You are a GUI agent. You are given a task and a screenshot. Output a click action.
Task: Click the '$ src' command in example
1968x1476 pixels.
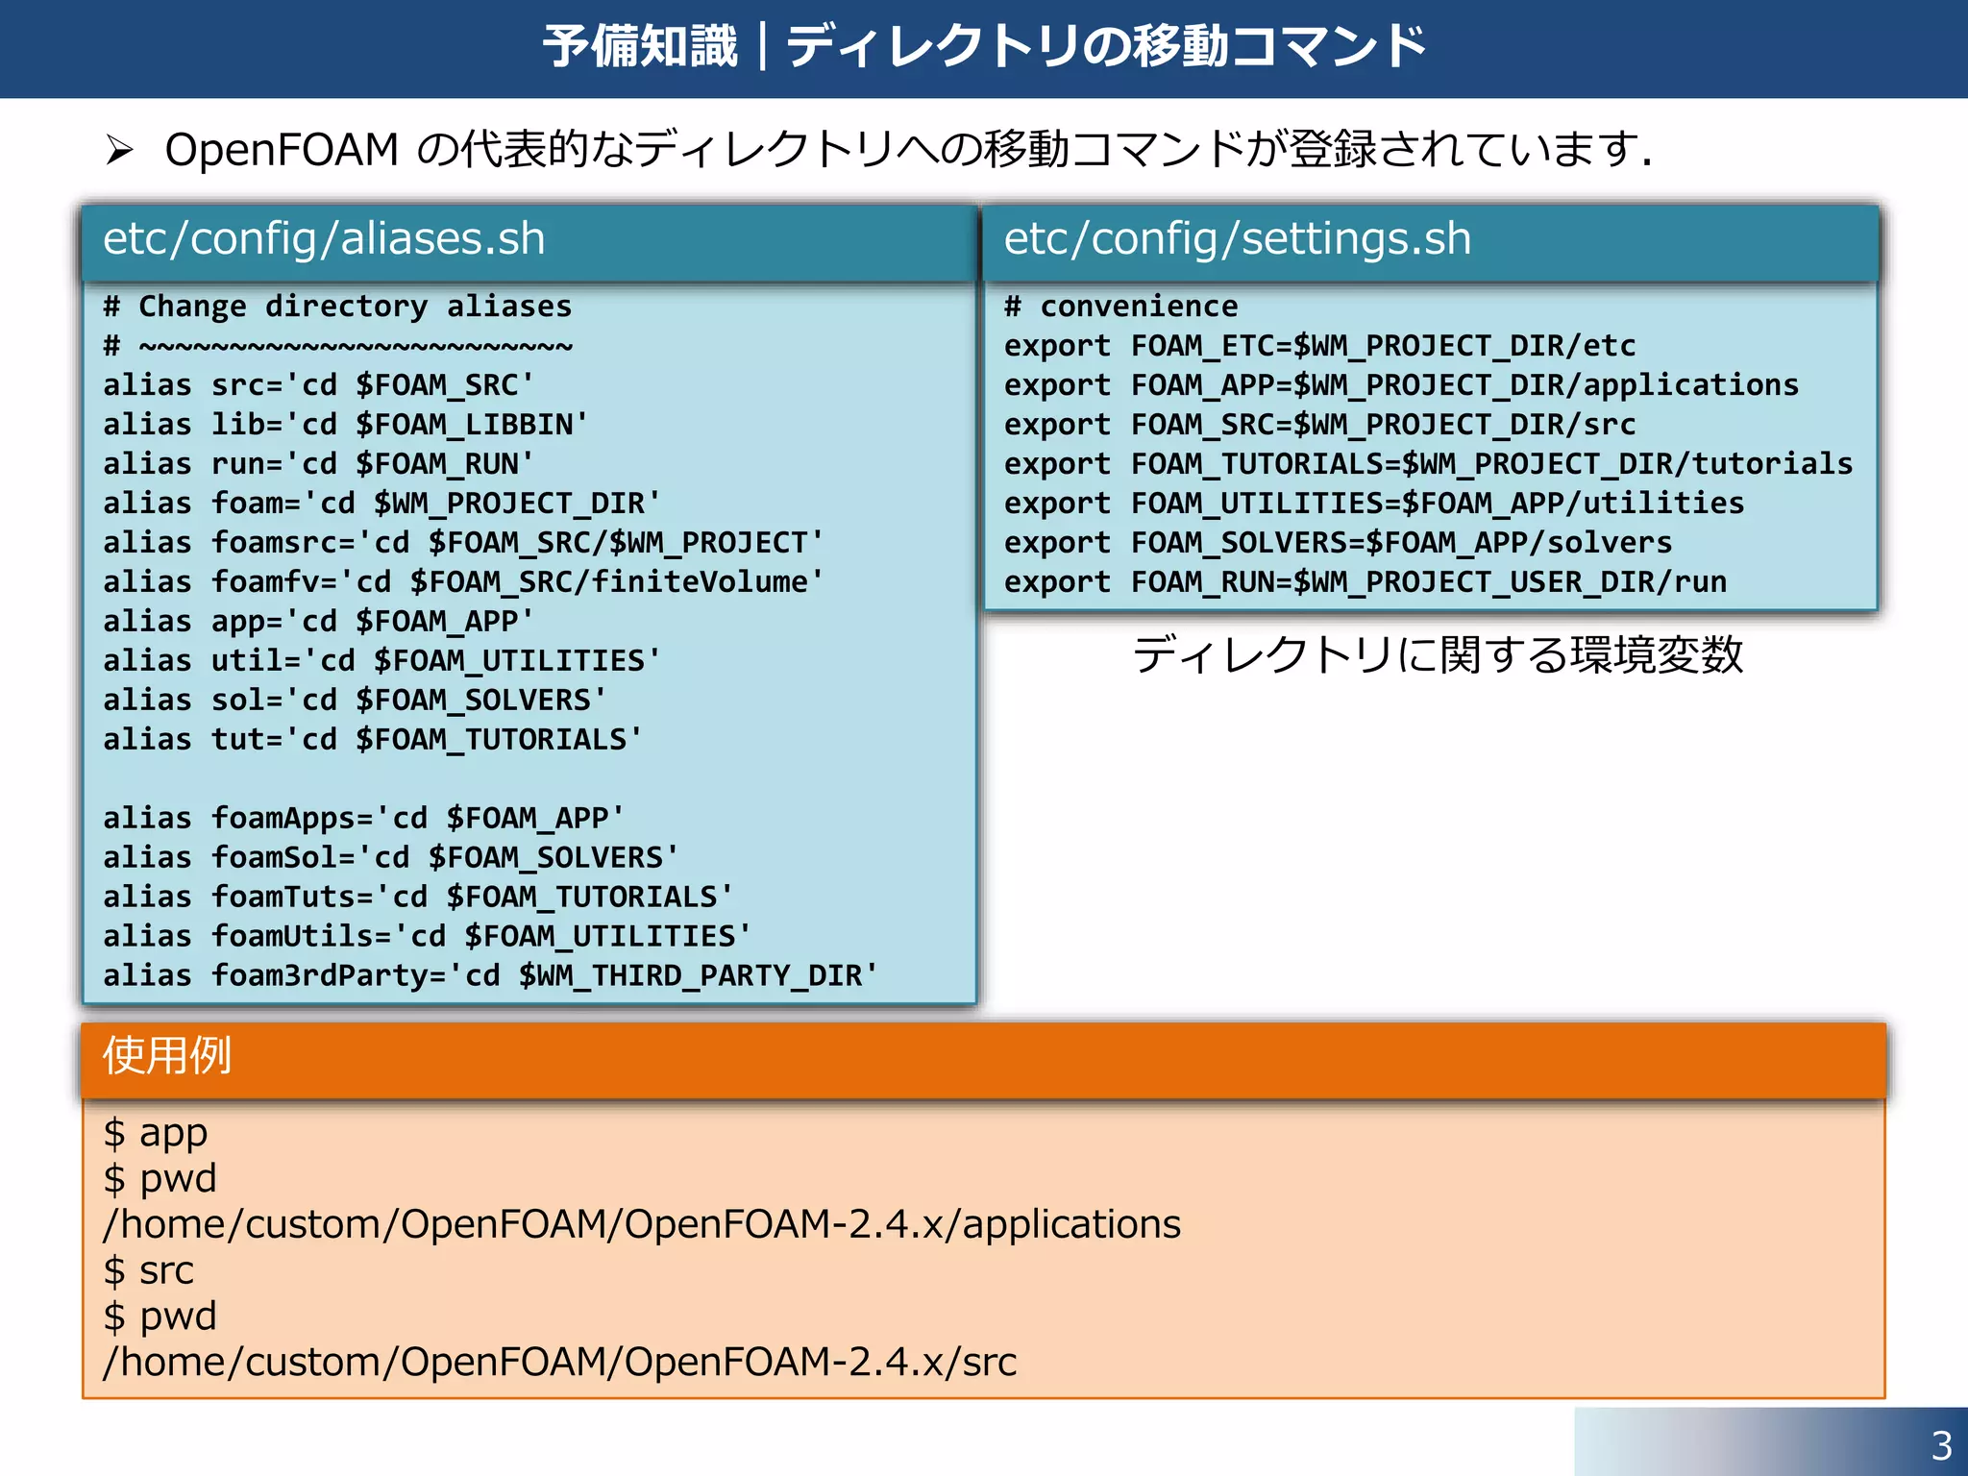coord(149,1270)
